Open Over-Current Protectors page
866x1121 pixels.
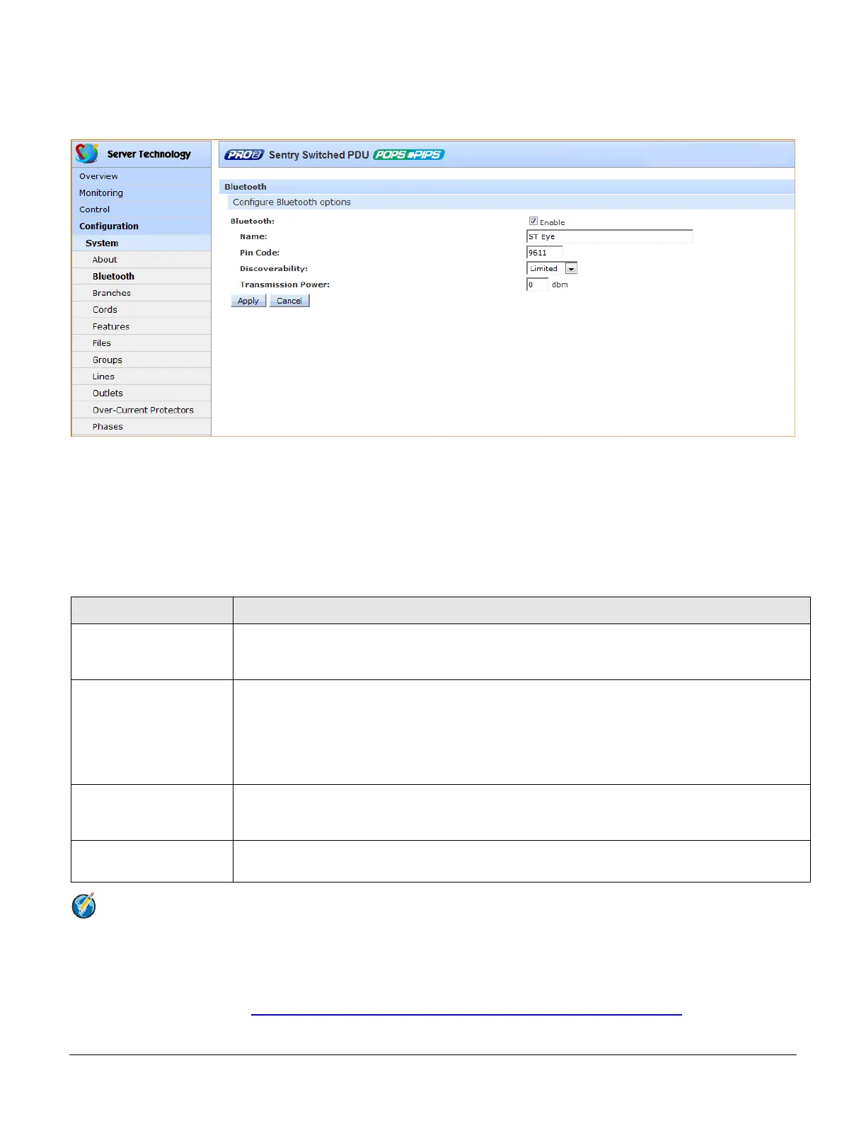coord(143,410)
